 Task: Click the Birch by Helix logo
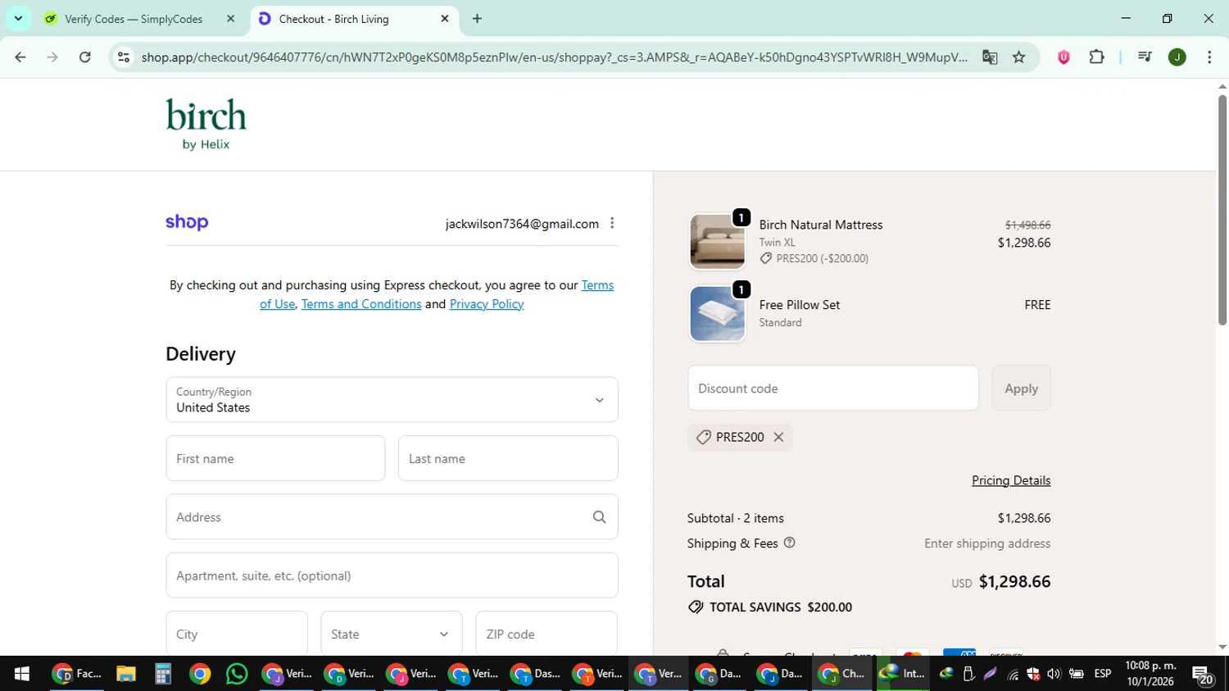[x=206, y=125]
